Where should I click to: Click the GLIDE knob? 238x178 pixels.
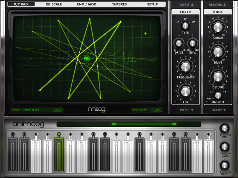[x=225, y=165]
